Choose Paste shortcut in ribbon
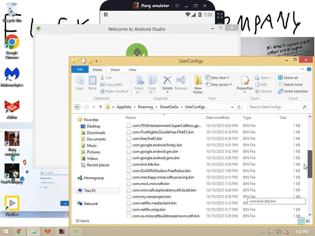 coord(114,91)
